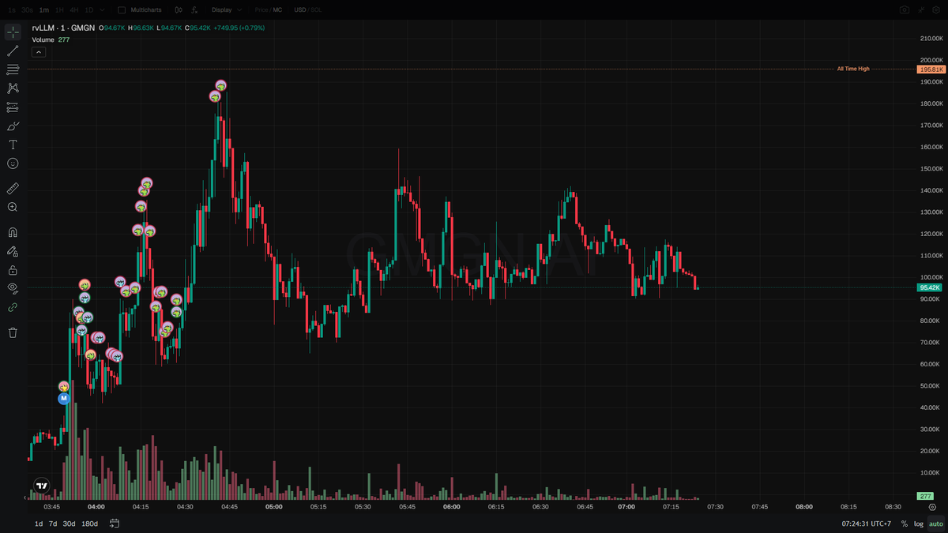Click the 195.81K all time high price label
Screen dimensions: 948x533
pos(930,69)
